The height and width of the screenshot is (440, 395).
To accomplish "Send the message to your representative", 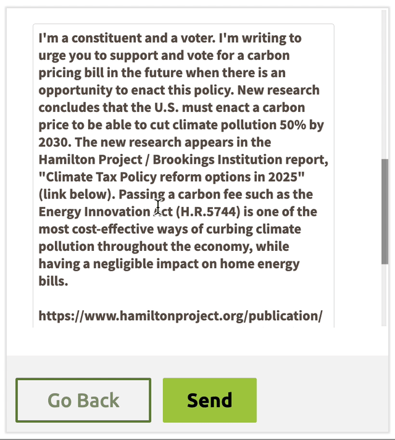I will tap(210, 400).
